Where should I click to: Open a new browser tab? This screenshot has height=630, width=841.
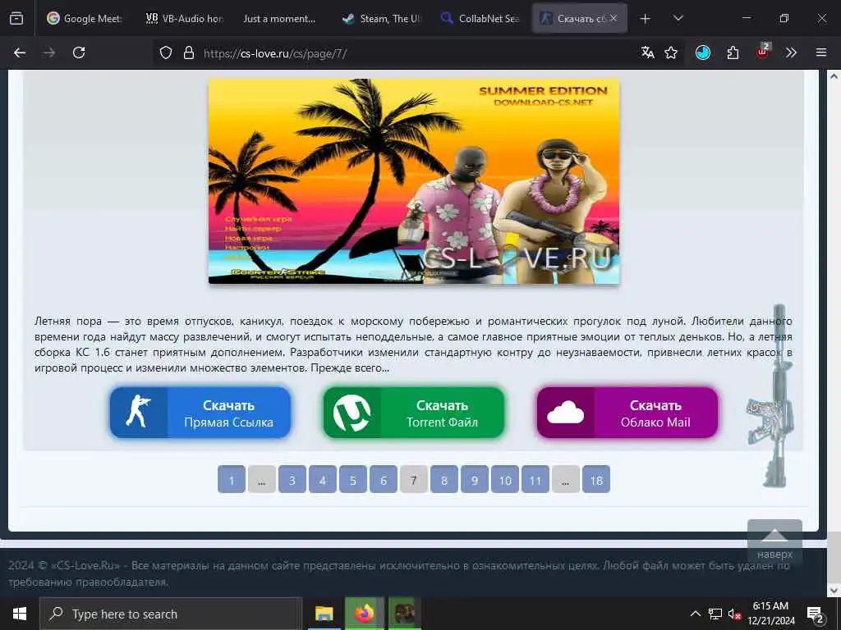click(646, 19)
